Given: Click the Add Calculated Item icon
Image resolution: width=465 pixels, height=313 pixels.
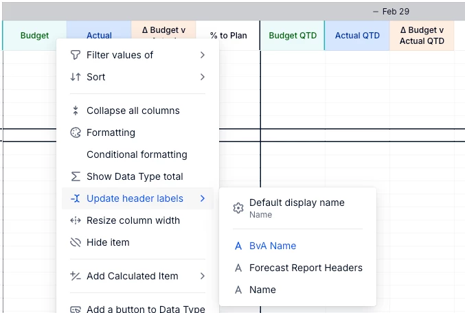Looking at the screenshot, I should tap(76, 276).
